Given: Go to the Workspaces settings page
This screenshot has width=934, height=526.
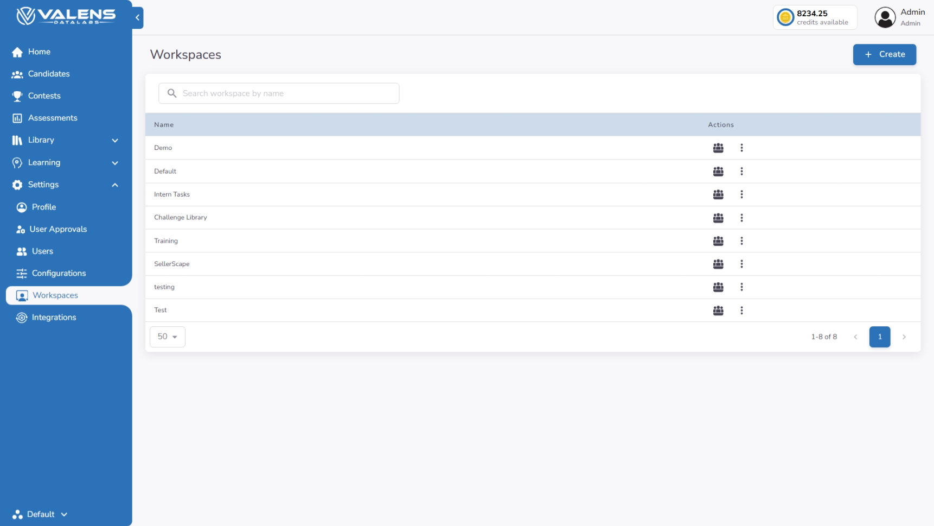Looking at the screenshot, I should (55, 295).
